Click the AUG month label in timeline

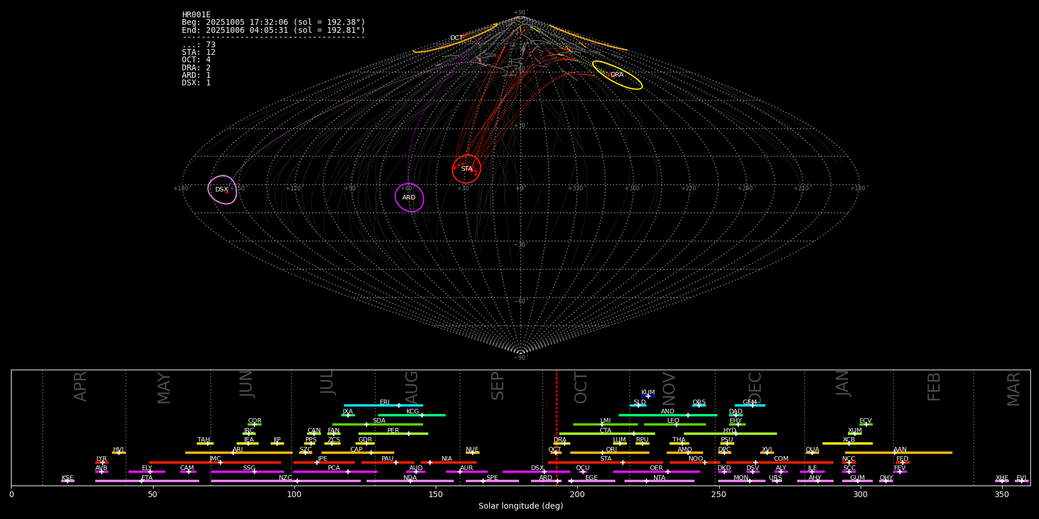412,386
